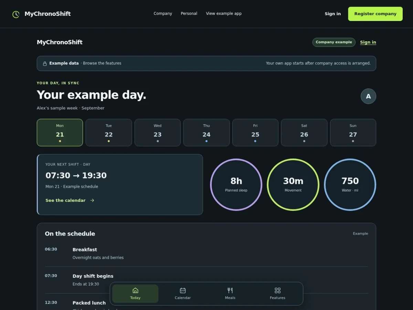
Task: Click the 06:30 time label
Action: [51, 249]
